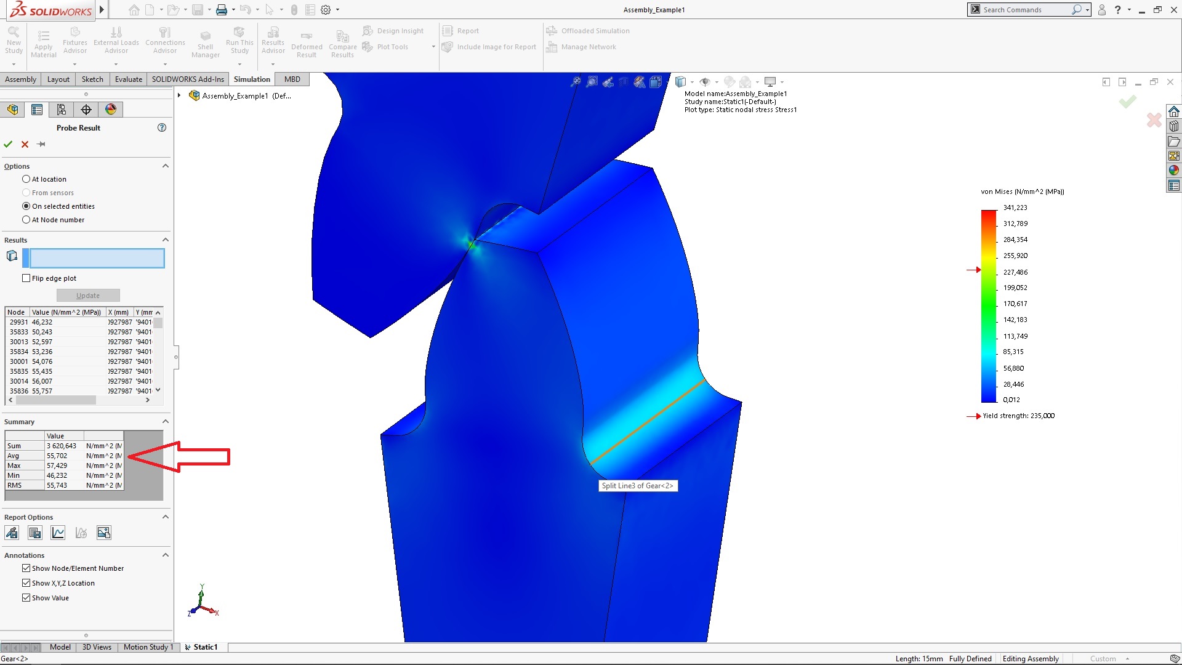This screenshot has height=665, width=1182.
Task: Switch to PropertyManager panel icon
Action: (37, 110)
